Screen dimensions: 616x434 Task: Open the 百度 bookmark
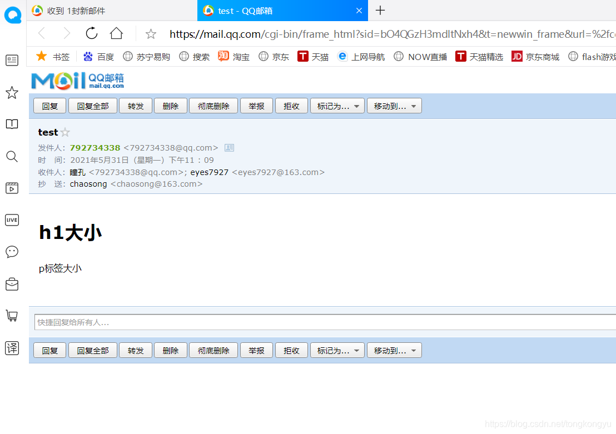(x=98, y=57)
